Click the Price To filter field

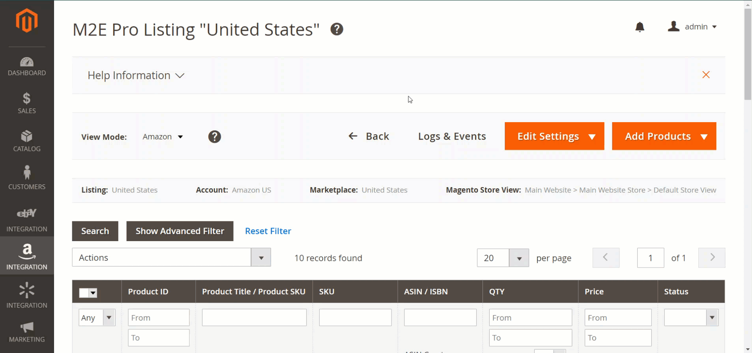618,338
